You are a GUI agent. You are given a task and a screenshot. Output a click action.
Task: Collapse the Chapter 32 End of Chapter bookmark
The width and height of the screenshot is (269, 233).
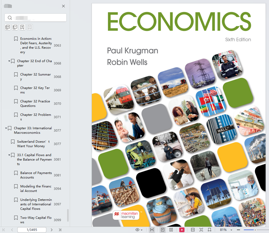click(x=9, y=61)
